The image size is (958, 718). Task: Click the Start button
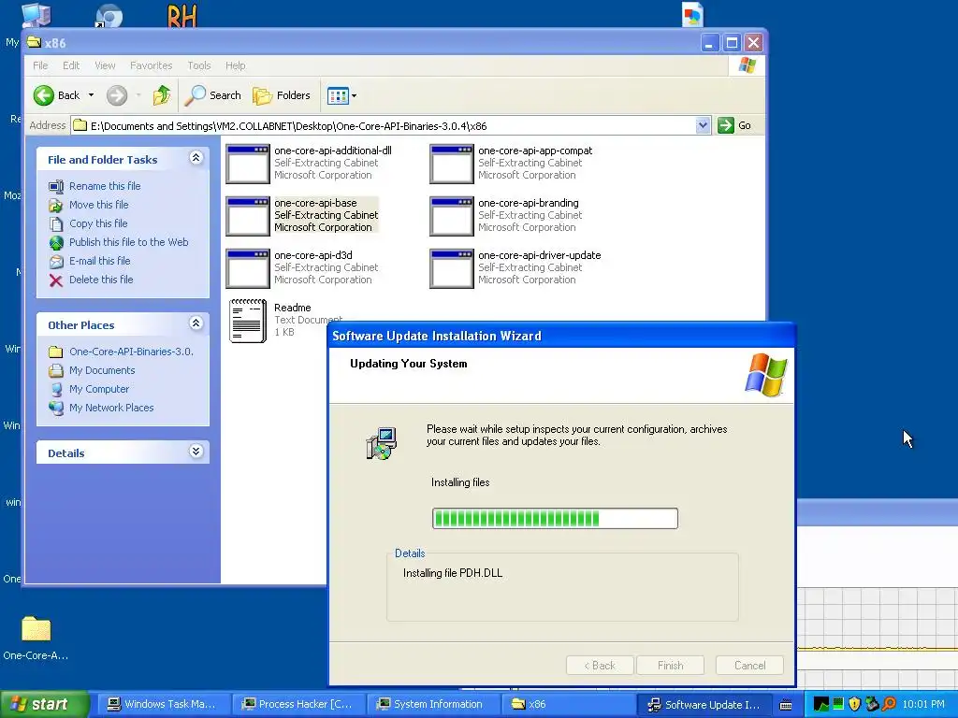click(x=45, y=704)
